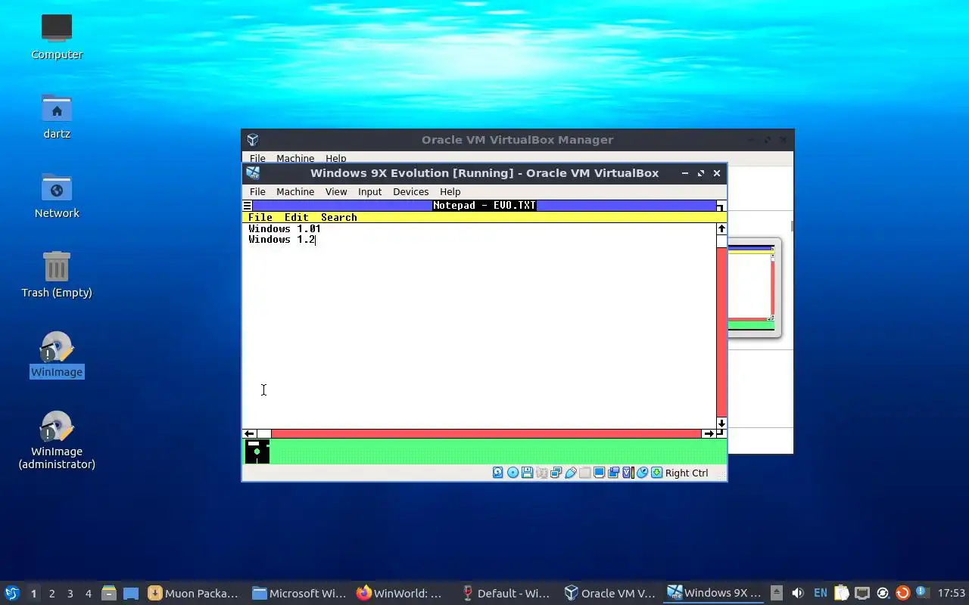Switch to Oracle VM VirtualBox Manager taskbar entry
Viewport: 969px width, 605px height.
610,594
